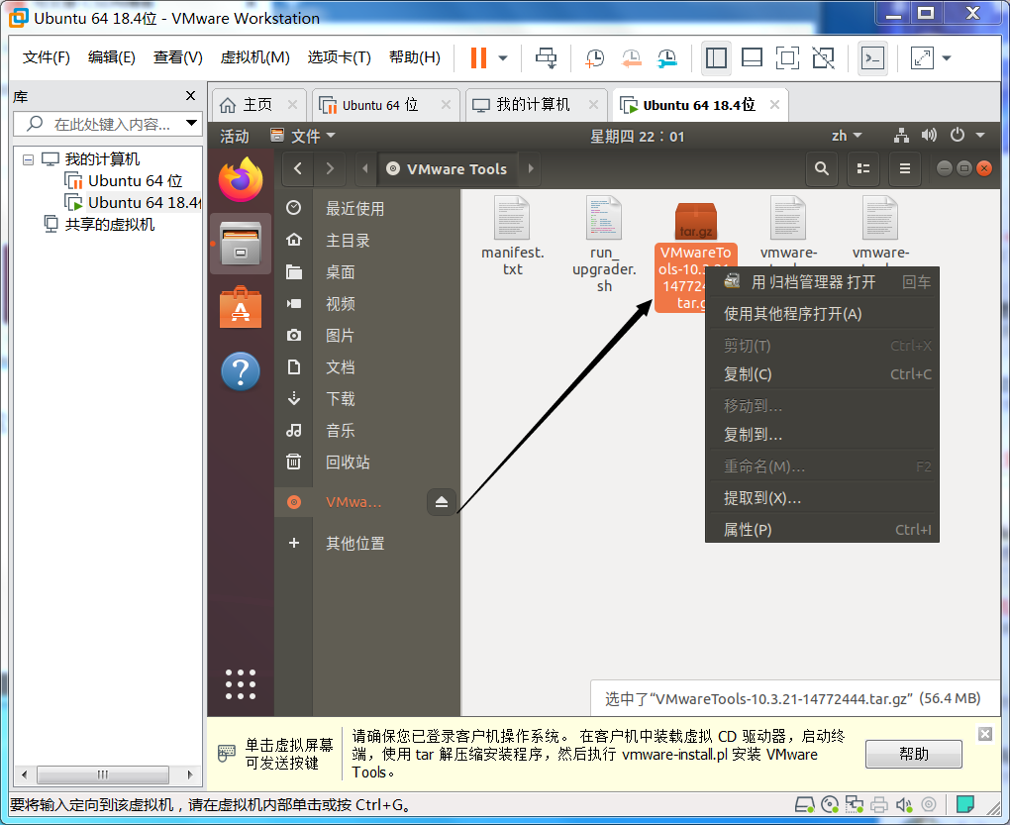The width and height of the screenshot is (1010, 825).
Task: Go to 主目录 in sidebar
Action: point(367,241)
